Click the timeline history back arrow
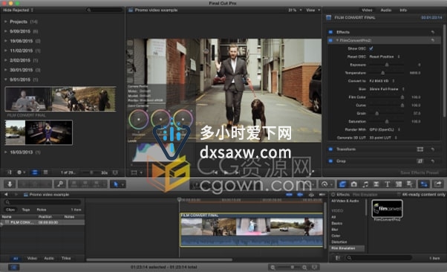 pos(6,195)
